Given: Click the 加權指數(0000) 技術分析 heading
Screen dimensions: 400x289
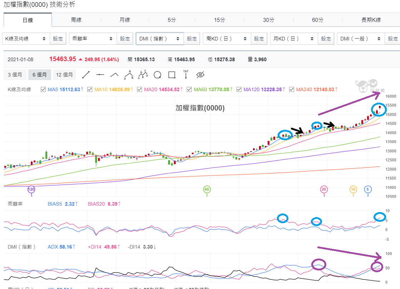Looking at the screenshot, I should (39, 5).
